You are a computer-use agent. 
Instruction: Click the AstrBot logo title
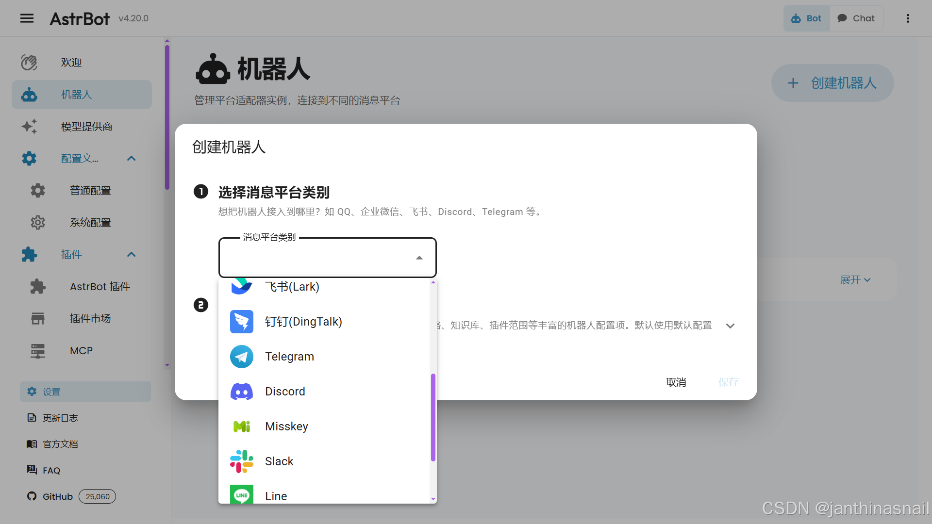pos(80,18)
